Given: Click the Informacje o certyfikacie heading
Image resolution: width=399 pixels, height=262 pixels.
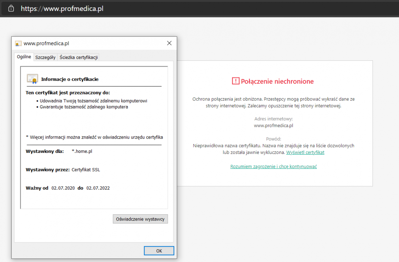Looking at the screenshot, I should [x=70, y=79].
